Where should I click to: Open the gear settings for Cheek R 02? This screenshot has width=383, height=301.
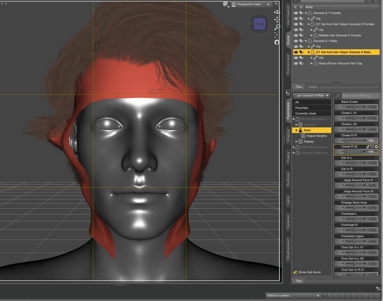(376, 147)
